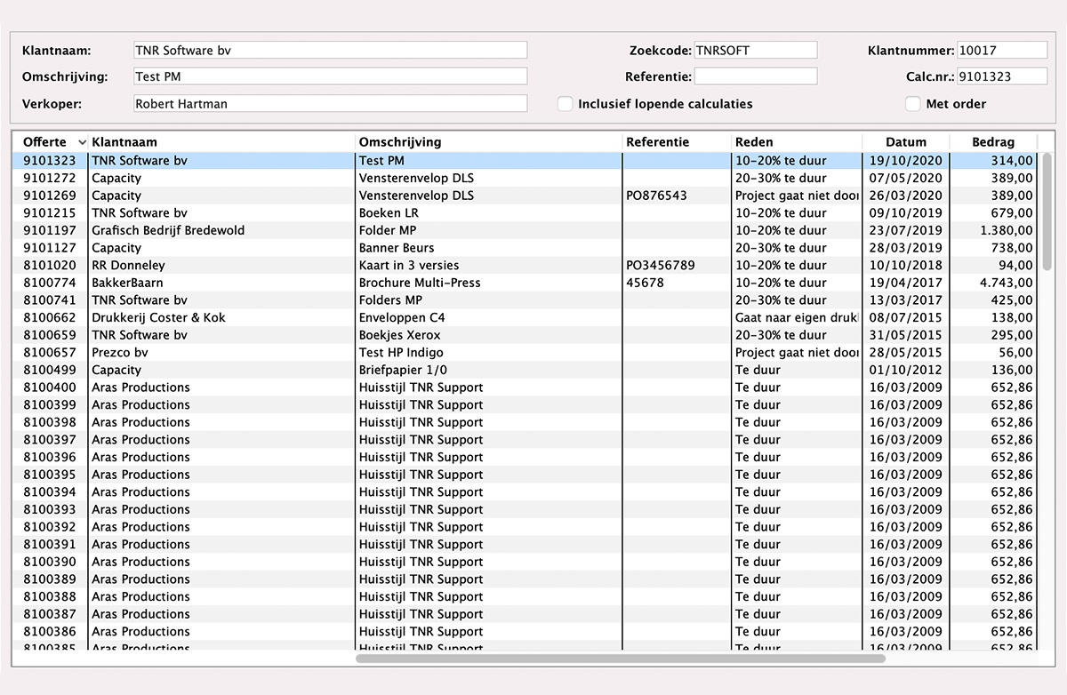Click the amount 94,00

[x=1016, y=266]
